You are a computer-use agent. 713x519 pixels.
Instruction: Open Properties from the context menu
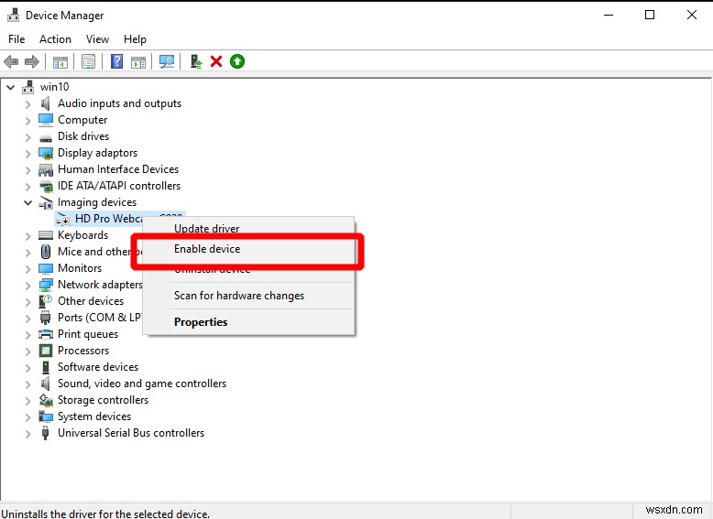(x=248, y=322)
